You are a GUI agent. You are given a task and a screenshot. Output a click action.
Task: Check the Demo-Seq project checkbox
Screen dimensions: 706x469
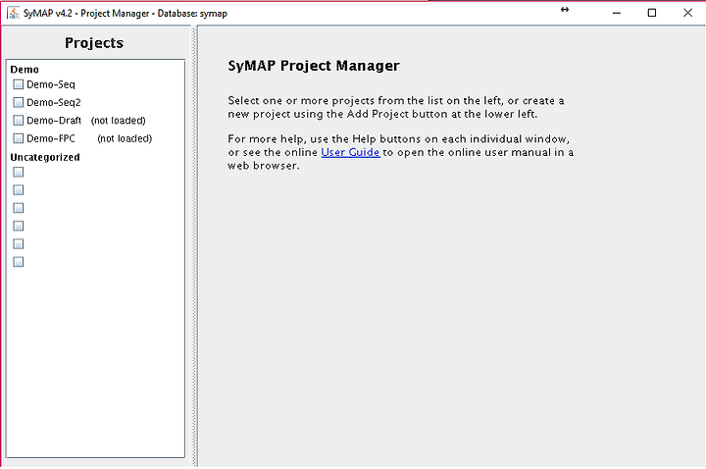[x=18, y=84]
